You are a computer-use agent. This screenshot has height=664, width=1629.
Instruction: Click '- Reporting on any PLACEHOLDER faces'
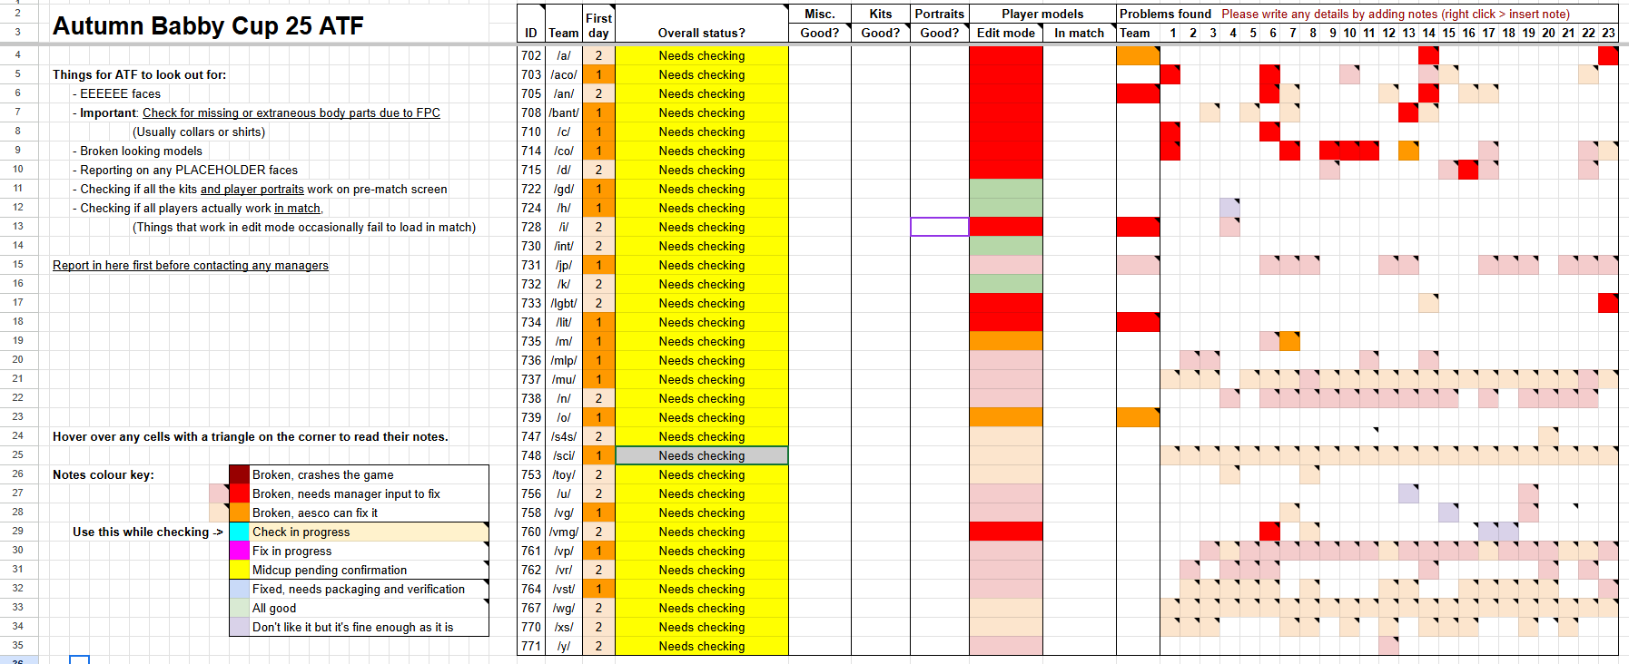pyautogui.click(x=185, y=170)
